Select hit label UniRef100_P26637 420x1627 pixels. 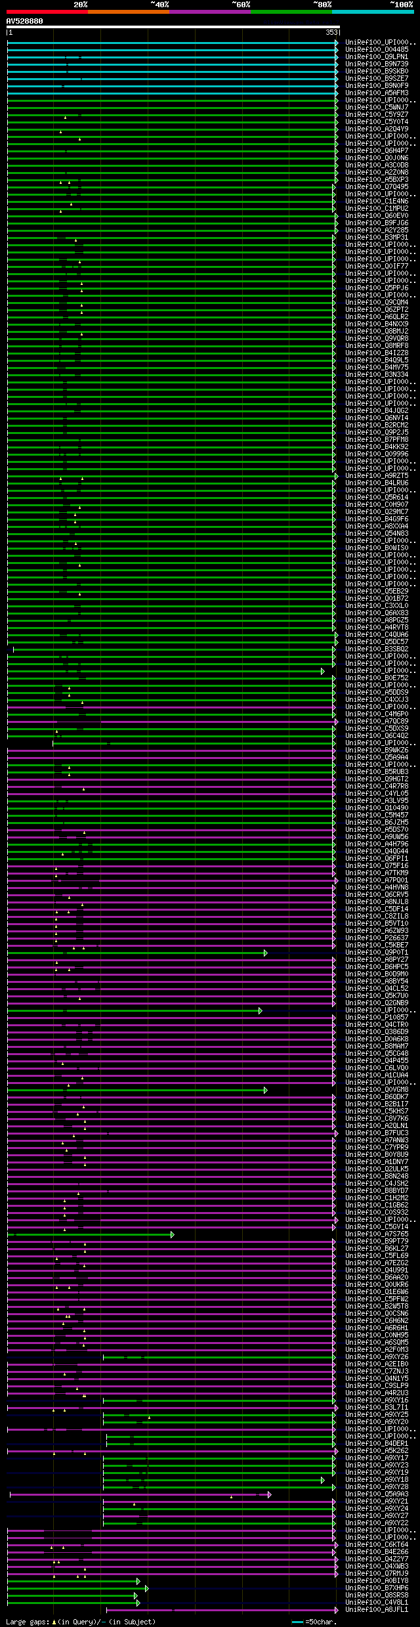click(377, 938)
